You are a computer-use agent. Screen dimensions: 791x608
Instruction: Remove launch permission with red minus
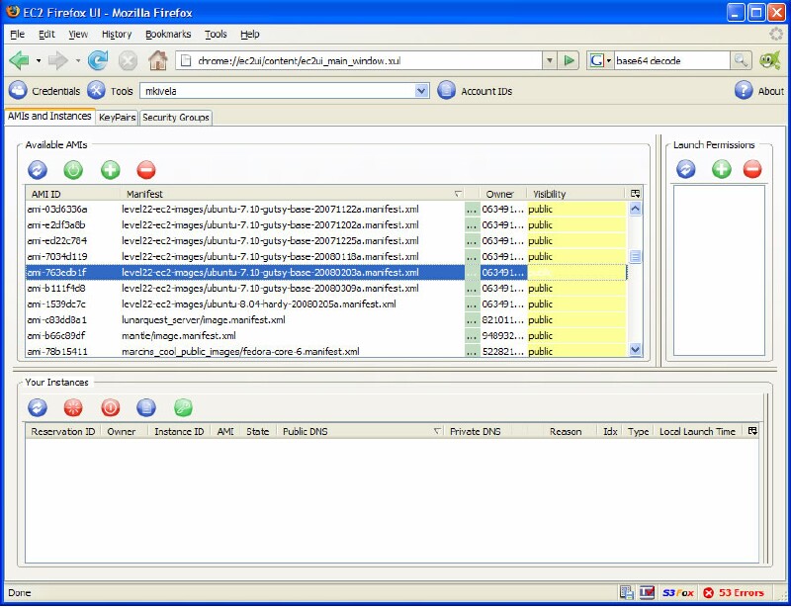(x=752, y=169)
